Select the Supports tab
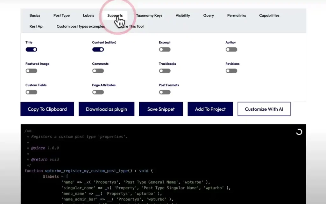This screenshot has width=326, height=204. point(115,16)
